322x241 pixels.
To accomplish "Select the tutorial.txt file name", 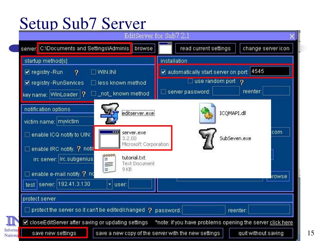I will pos(133,158).
